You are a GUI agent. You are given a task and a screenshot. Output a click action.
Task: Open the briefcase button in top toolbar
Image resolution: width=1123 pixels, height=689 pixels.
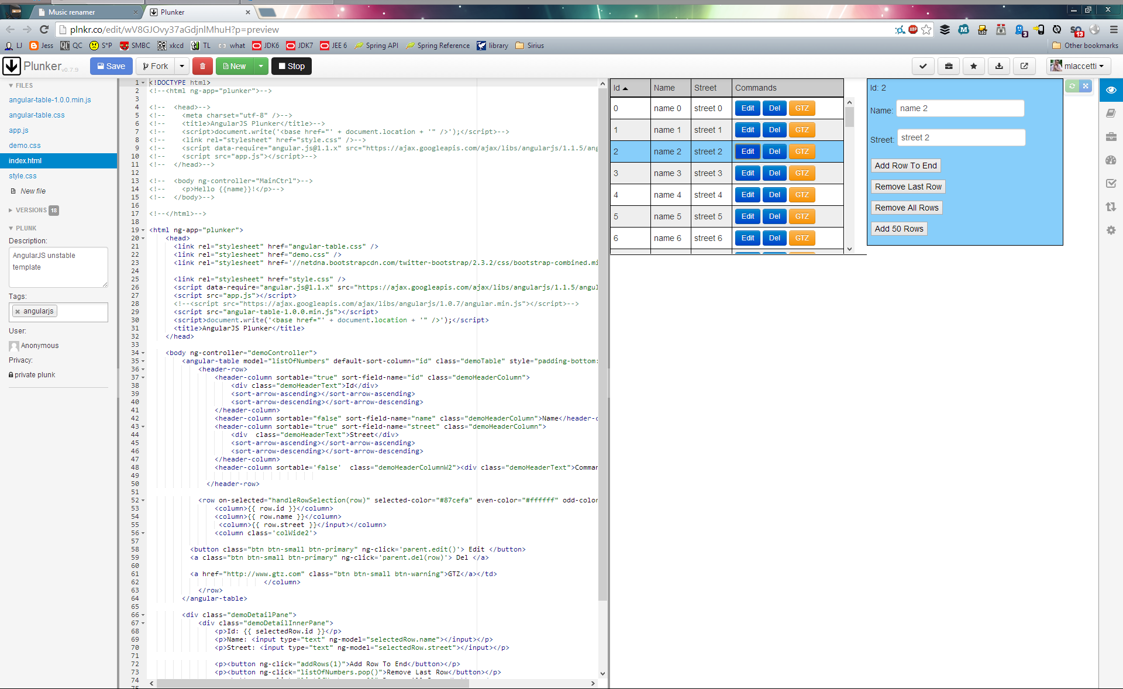(x=949, y=66)
